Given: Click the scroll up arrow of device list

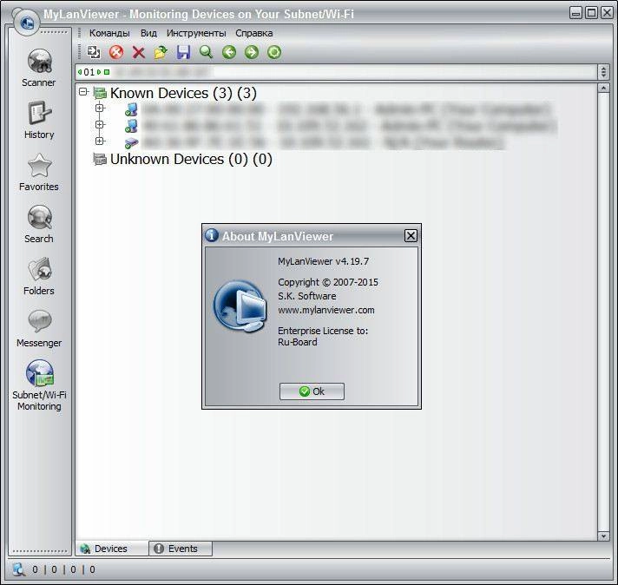Looking at the screenshot, I should coord(603,88).
